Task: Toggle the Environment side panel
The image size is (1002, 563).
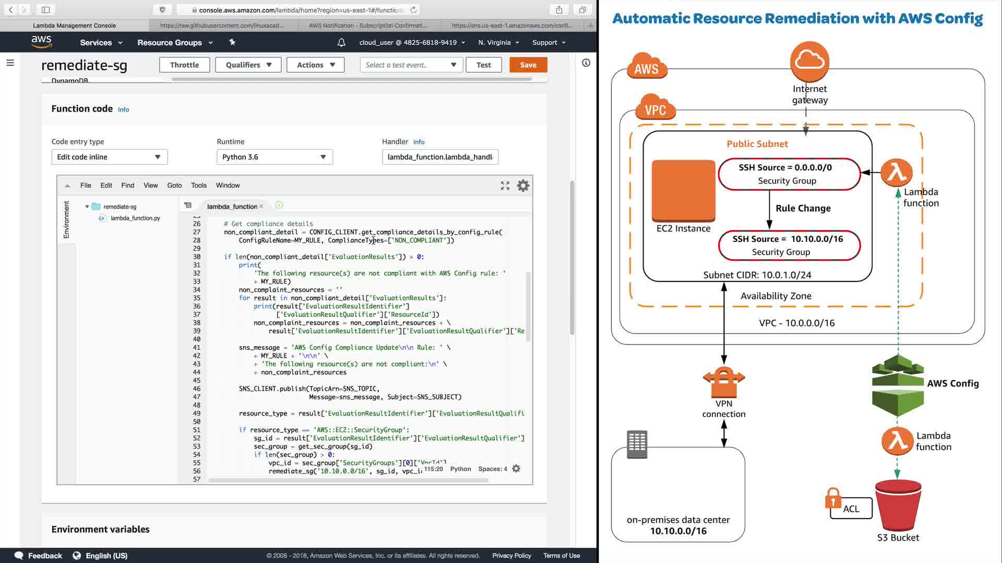Action: 66,219
